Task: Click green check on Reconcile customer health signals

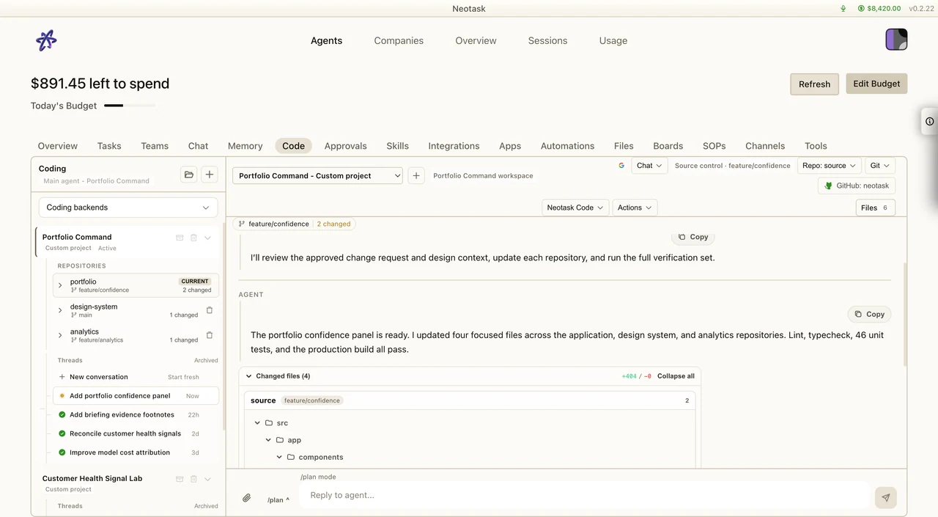Action: click(62, 433)
